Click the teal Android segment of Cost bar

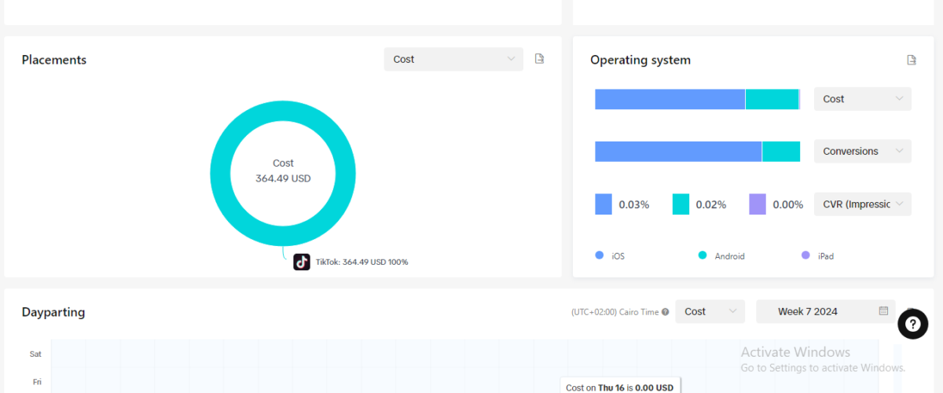(772, 99)
